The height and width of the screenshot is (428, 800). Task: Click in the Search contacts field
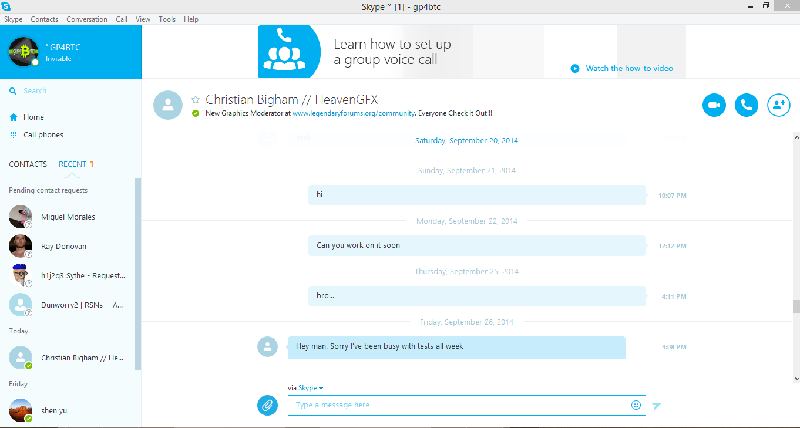pyautogui.click(x=70, y=91)
